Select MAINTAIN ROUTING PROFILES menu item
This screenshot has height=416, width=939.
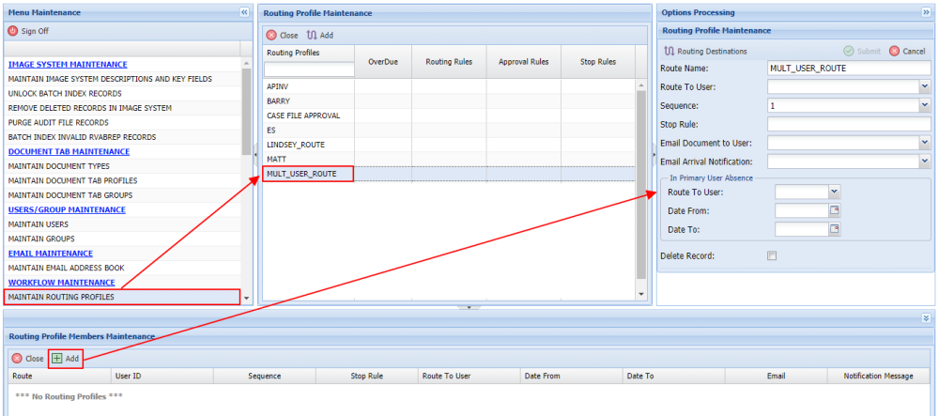pos(122,297)
